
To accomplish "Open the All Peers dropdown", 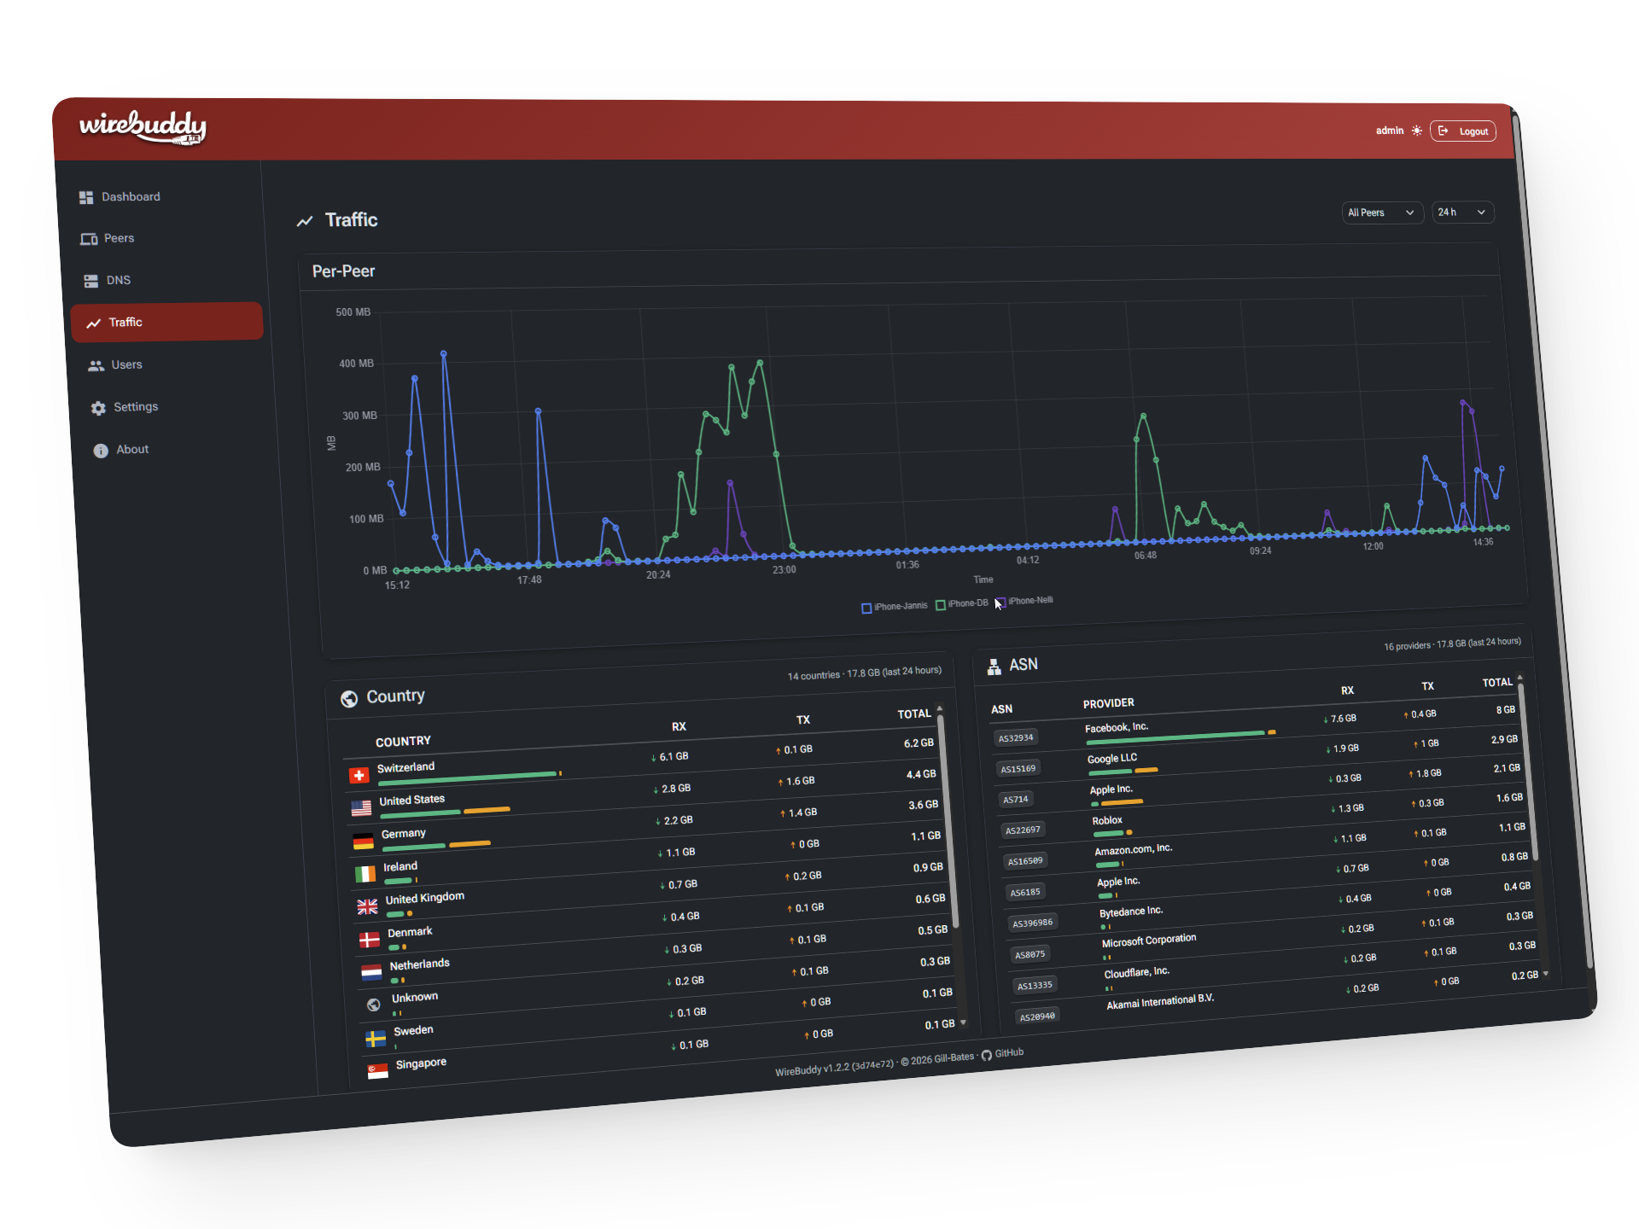I will 1381,213.
